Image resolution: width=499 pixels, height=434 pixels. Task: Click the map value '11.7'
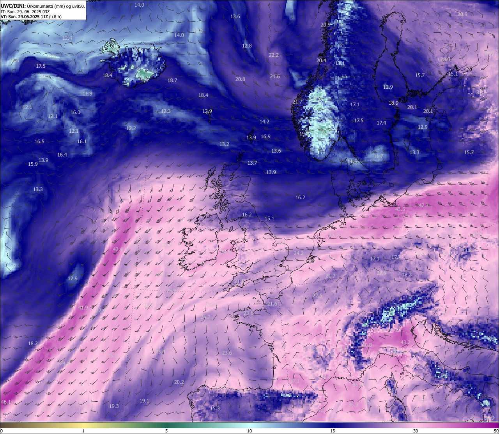[379, 156]
